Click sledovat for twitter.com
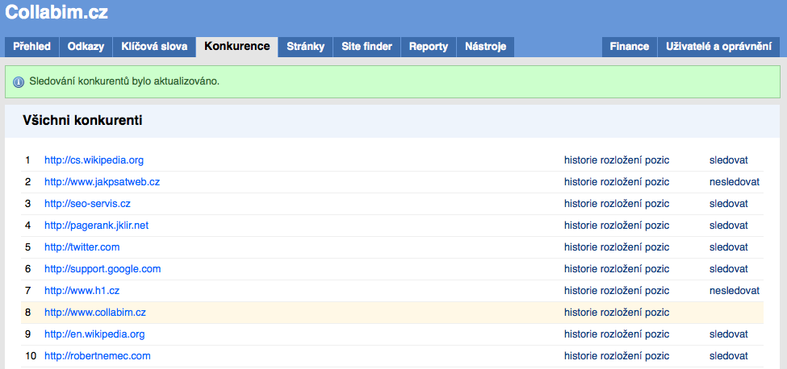The width and height of the screenshot is (787, 369). (x=728, y=247)
